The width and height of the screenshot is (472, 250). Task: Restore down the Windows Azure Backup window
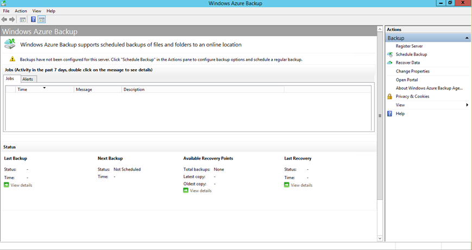(450, 3)
